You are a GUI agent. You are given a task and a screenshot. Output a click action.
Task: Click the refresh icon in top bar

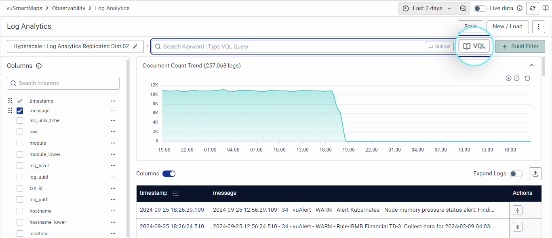pos(533,8)
